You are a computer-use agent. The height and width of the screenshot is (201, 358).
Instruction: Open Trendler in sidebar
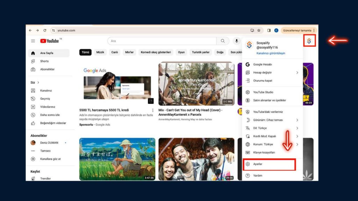pyautogui.click(x=49, y=178)
